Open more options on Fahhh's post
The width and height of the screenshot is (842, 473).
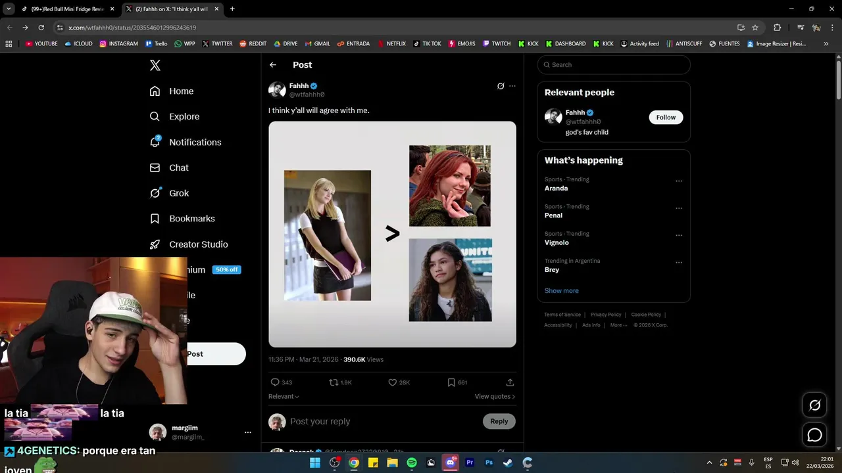click(x=512, y=86)
